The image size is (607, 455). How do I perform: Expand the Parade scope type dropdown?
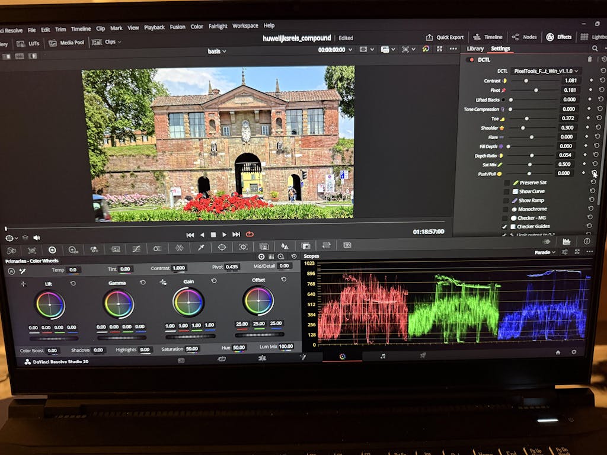pos(546,252)
